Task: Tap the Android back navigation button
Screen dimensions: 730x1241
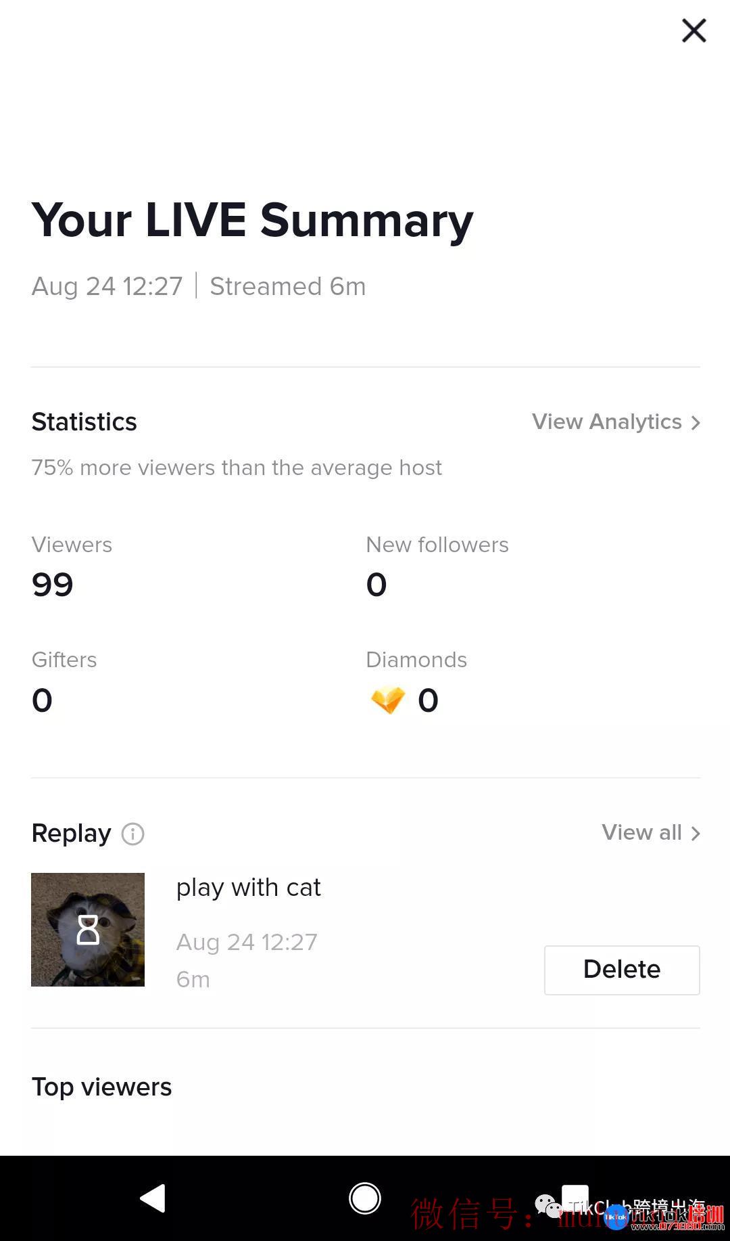Action: (153, 1198)
